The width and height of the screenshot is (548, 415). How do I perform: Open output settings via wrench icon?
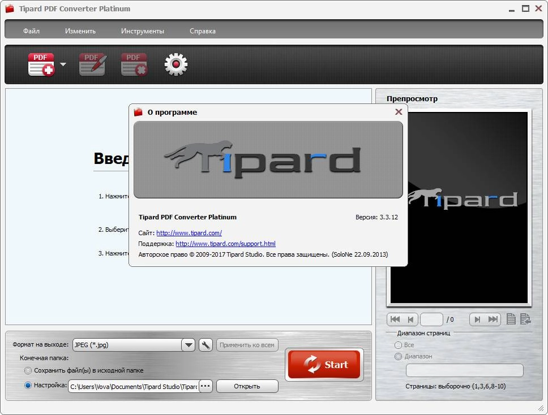(x=205, y=345)
